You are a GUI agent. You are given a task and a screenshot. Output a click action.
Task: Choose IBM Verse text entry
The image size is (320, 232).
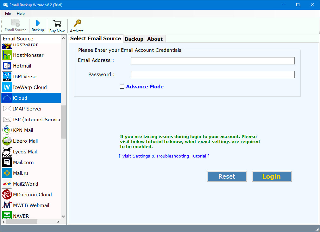coord(24,76)
